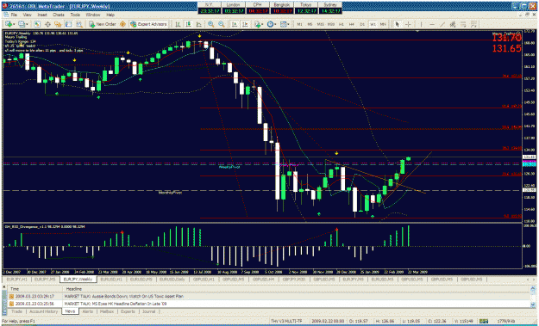Sort news by the Time column header
Image resolution: width=539 pixels, height=326 pixels.
pos(35,289)
